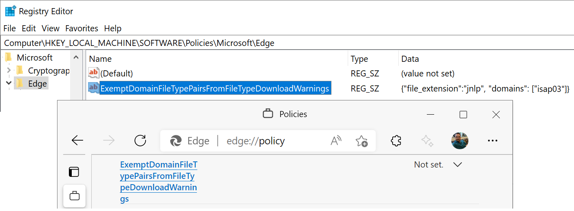
Task: Expand the Cryptography registry key
Action: (x=9, y=71)
